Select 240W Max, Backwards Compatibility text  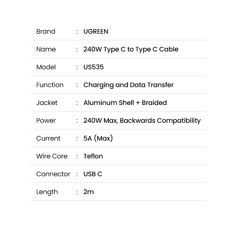142,120
